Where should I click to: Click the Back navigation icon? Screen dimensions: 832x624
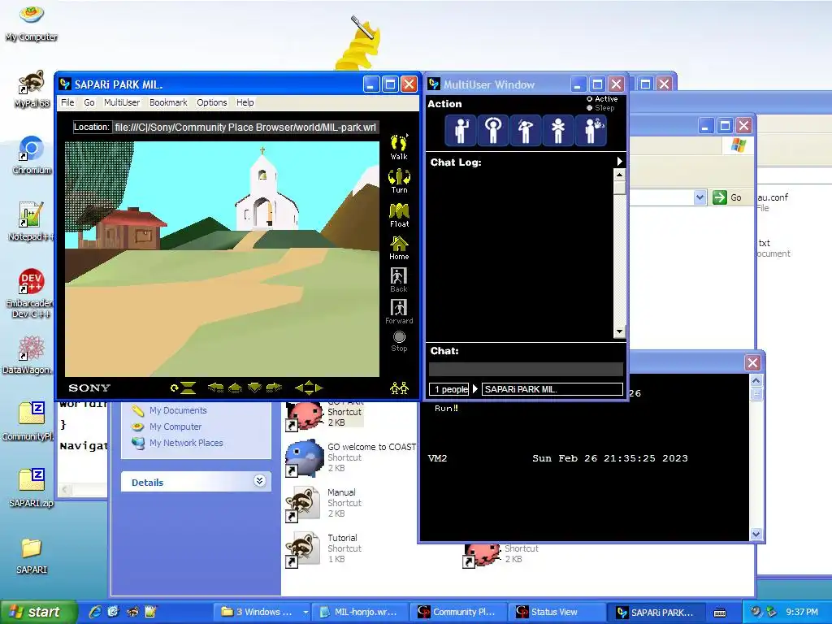[x=399, y=280]
